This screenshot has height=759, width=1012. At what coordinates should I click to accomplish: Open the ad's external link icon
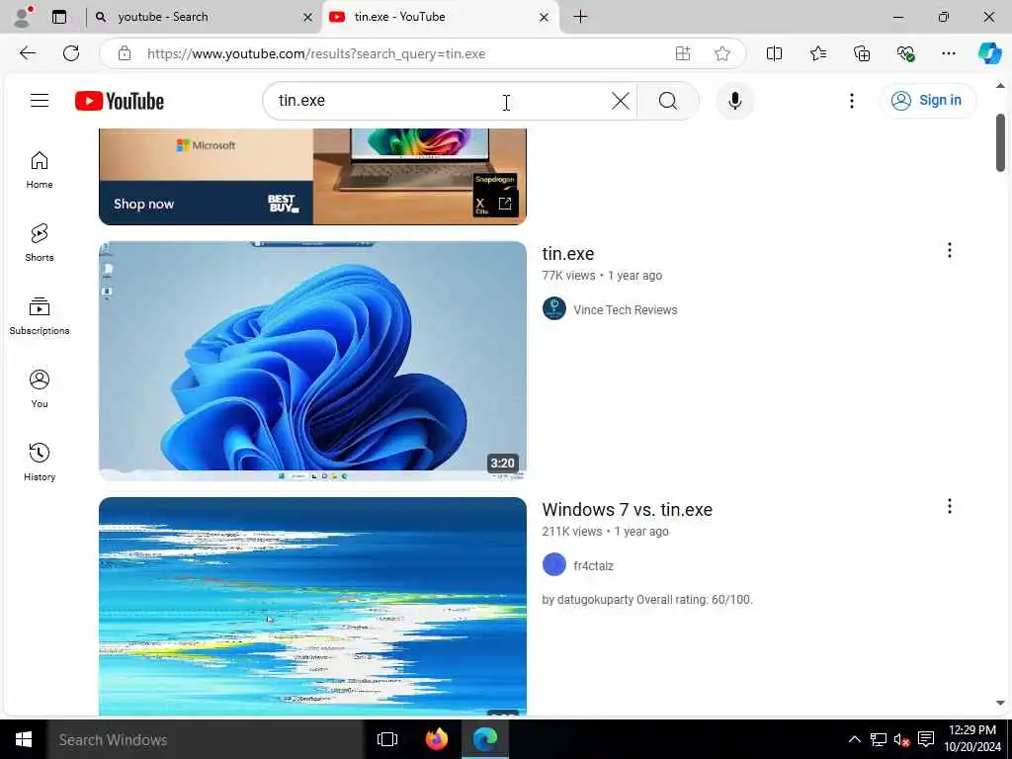[x=505, y=204]
